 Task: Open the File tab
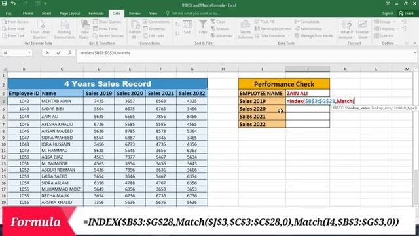pyautogui.click(x=9, y=13)
